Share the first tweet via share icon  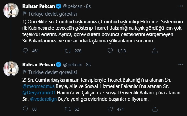(x=155, y=51)
